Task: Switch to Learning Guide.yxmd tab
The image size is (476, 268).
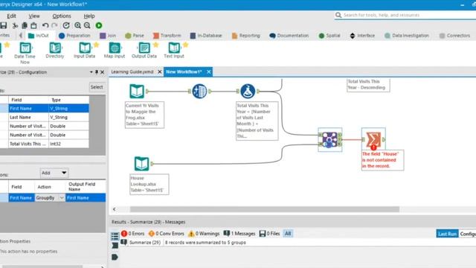Action: click(132, 71)
